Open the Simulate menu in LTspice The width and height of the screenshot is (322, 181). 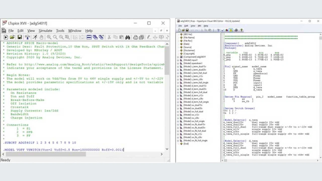click(x=45, y=31)
